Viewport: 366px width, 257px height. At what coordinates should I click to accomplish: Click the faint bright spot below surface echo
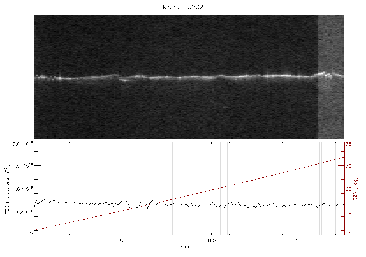[x=224, y=107]
